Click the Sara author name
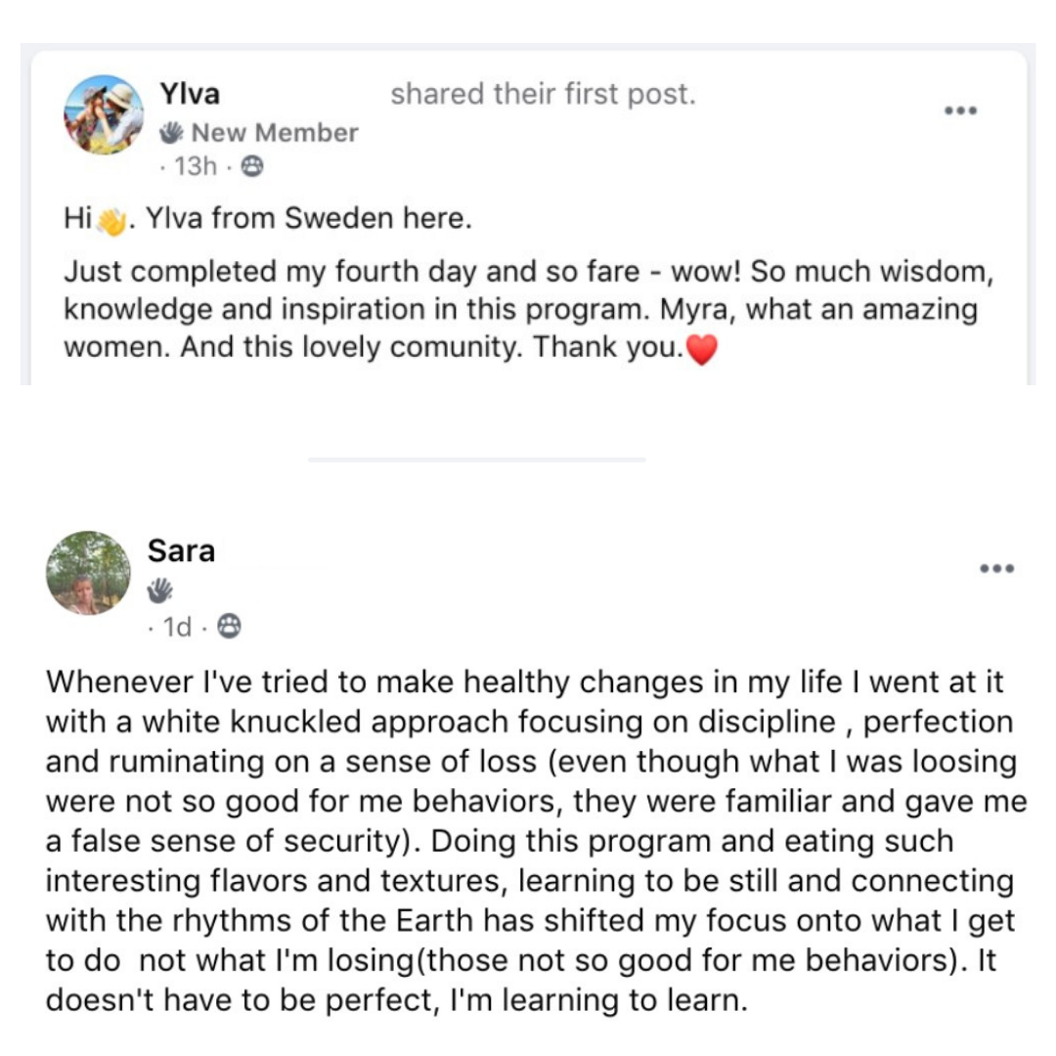 181,550
